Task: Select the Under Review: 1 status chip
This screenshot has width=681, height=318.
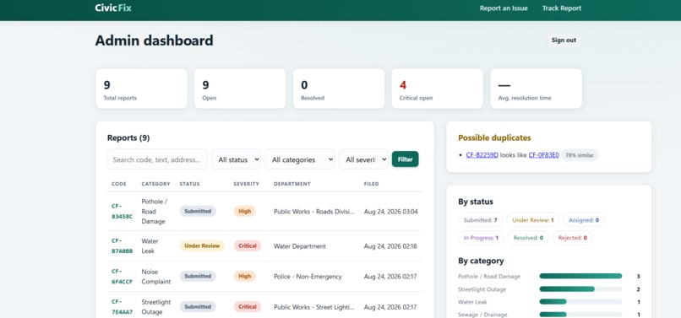Action: coord(533,220)
